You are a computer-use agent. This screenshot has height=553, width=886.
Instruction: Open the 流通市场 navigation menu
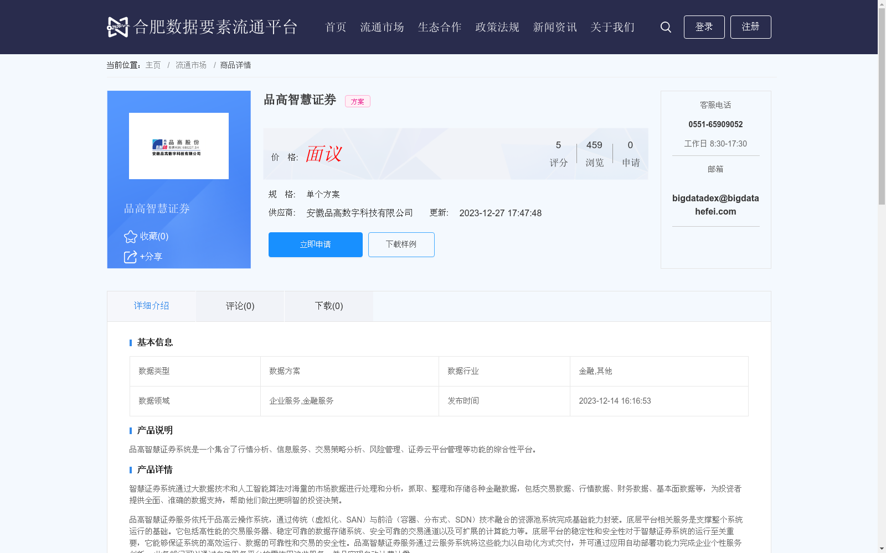pyautogui.click(x=382, y=27)
